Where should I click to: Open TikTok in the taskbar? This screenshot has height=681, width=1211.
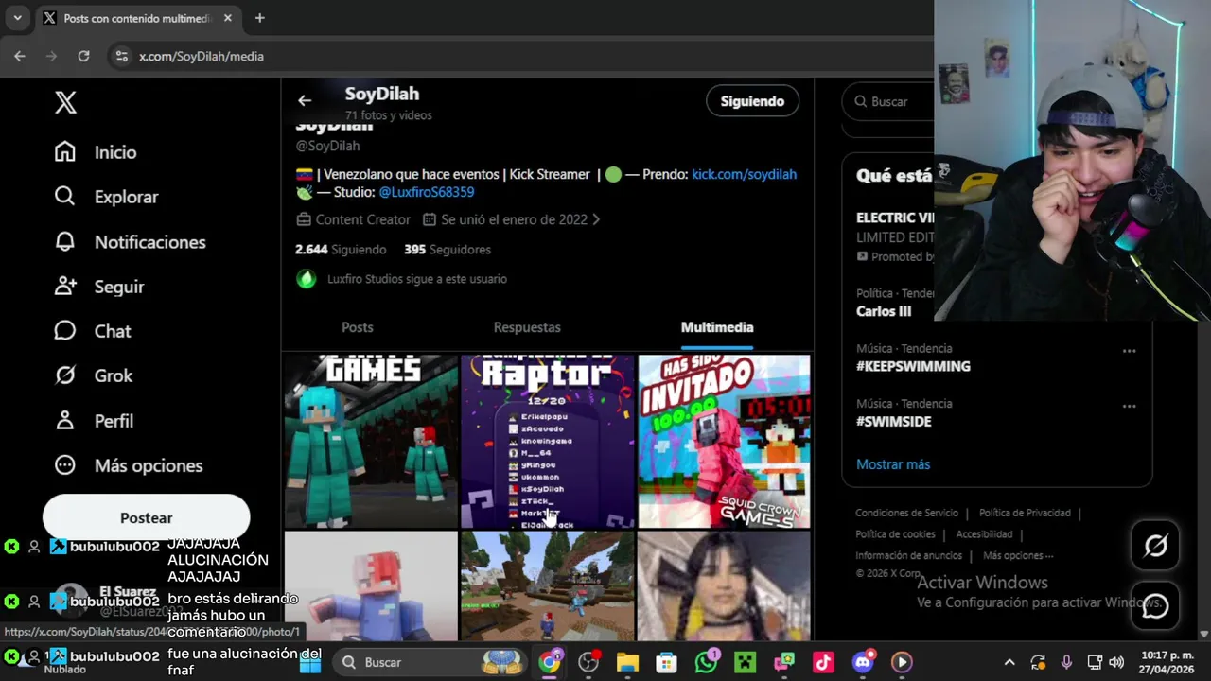[823, 662]
